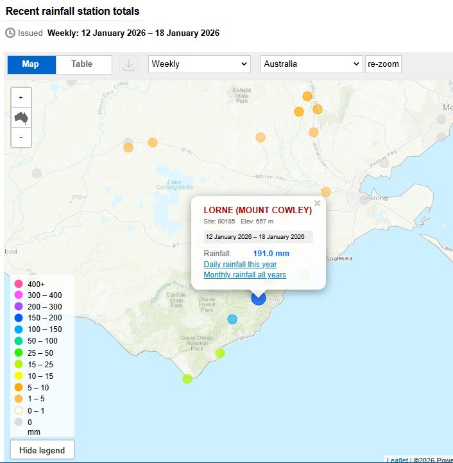Image resolution: width=453 pixels, height=463 pixels.
Task: Click the Australia map reset icon
Action: pos(21,118)
